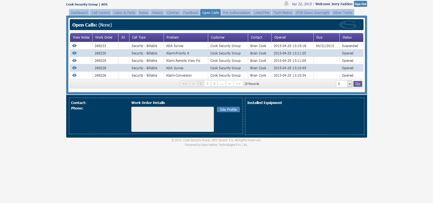Open the records-per-page dropdown
This screenshot has height=203, width=433.
coord(344,84)
